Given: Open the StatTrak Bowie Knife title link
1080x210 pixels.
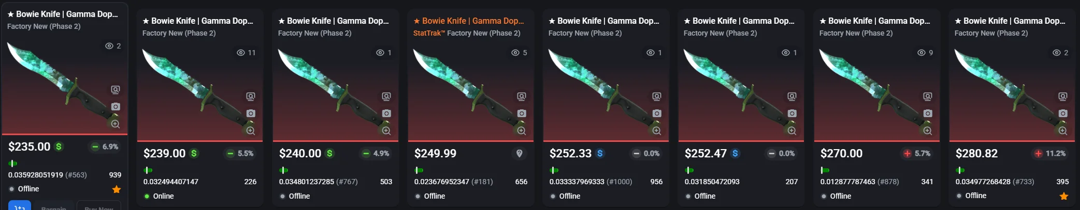Looking at the screenshot, I should pyautogui.click(x=469, y=21).
